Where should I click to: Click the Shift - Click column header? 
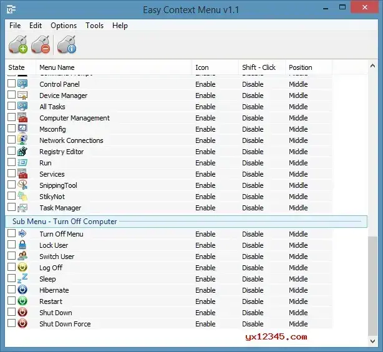point(262,67)
